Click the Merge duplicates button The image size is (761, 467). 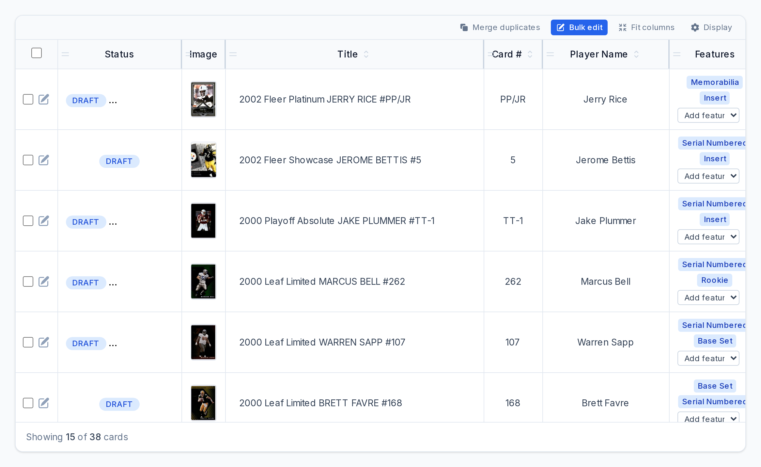500,27
